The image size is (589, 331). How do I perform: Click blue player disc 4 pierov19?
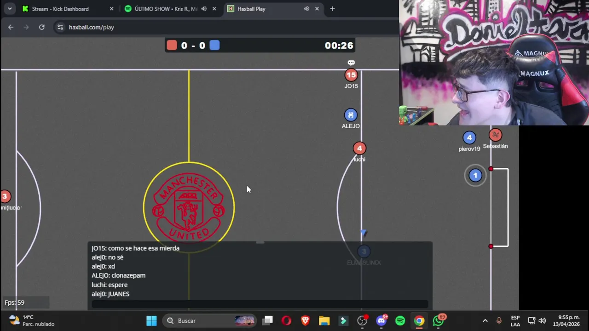(469, 137)
